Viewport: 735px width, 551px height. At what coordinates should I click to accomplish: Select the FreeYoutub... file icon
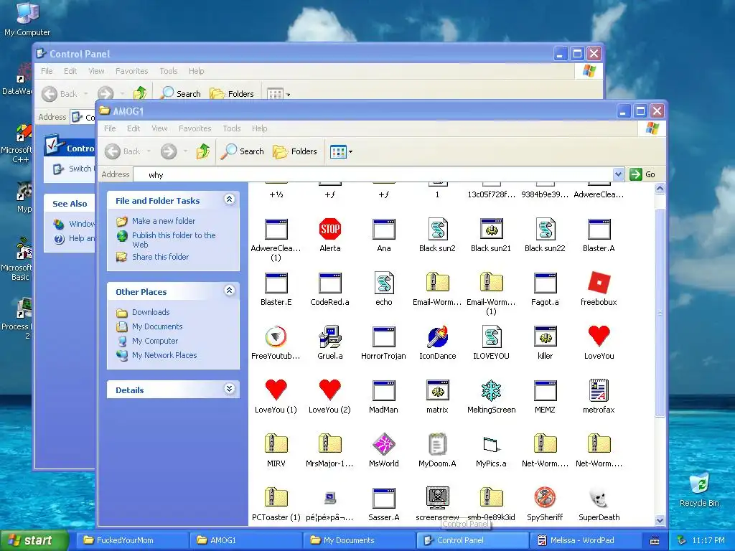pos(276,337)
